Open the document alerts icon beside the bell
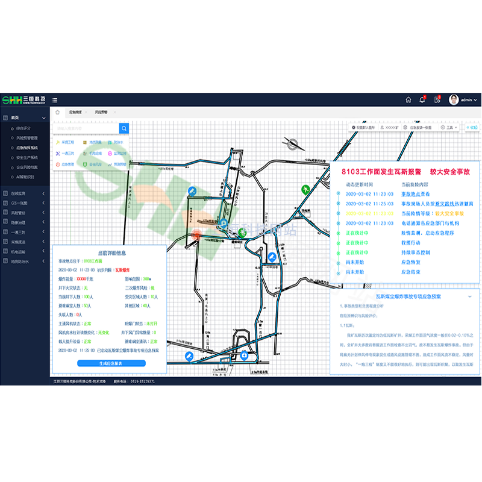The image size is (482, 482). coord(437,100)
